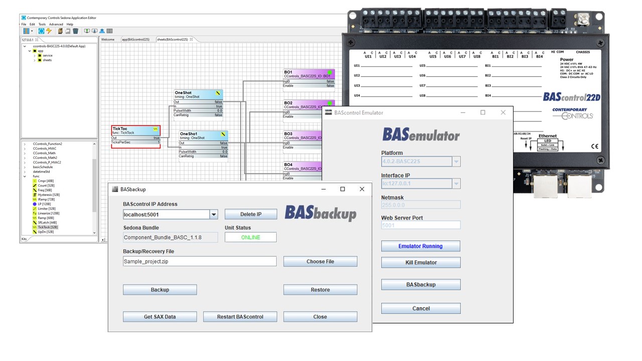This screenshot has width=642, height=361.
Task: Click the user login toolbar icon
Action: [x=102, y=31]
